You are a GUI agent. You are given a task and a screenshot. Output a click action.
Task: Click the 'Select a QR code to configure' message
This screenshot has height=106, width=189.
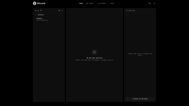click(x=140, y=54)
